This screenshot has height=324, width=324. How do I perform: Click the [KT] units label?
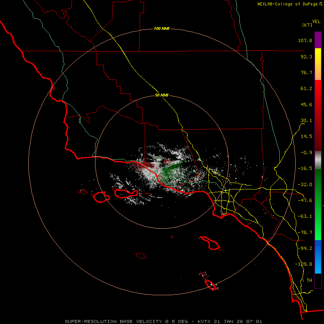pos(307,25)
